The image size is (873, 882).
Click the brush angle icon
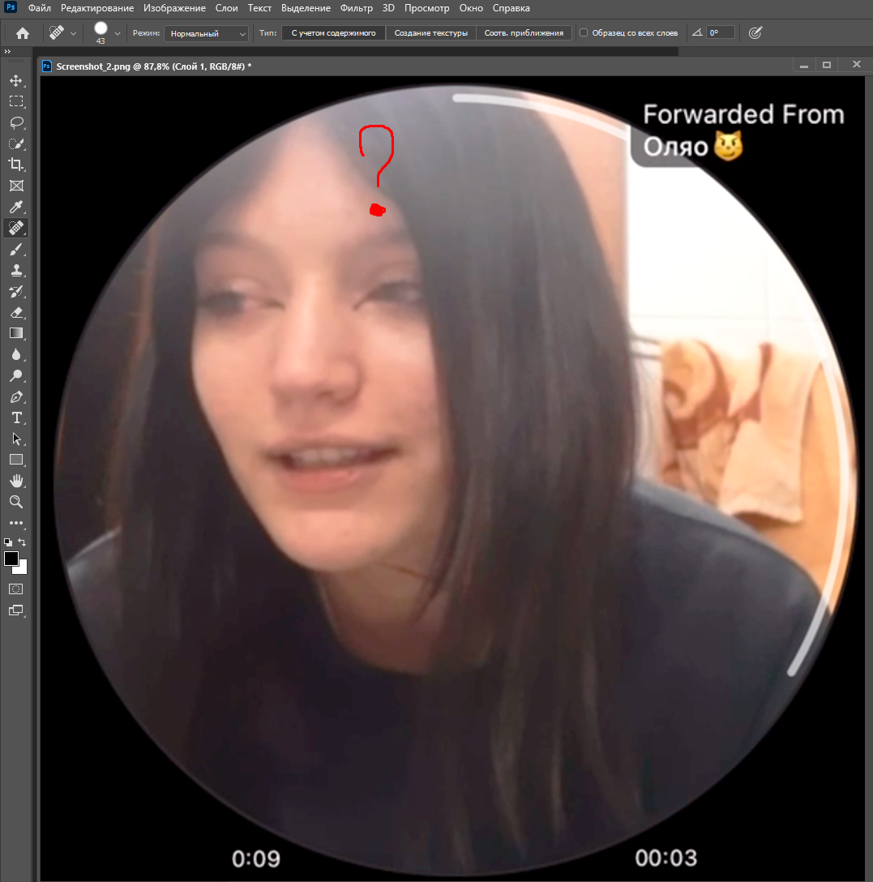pos(697,32)
